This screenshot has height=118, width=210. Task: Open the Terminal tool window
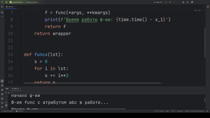coord(2,99)
